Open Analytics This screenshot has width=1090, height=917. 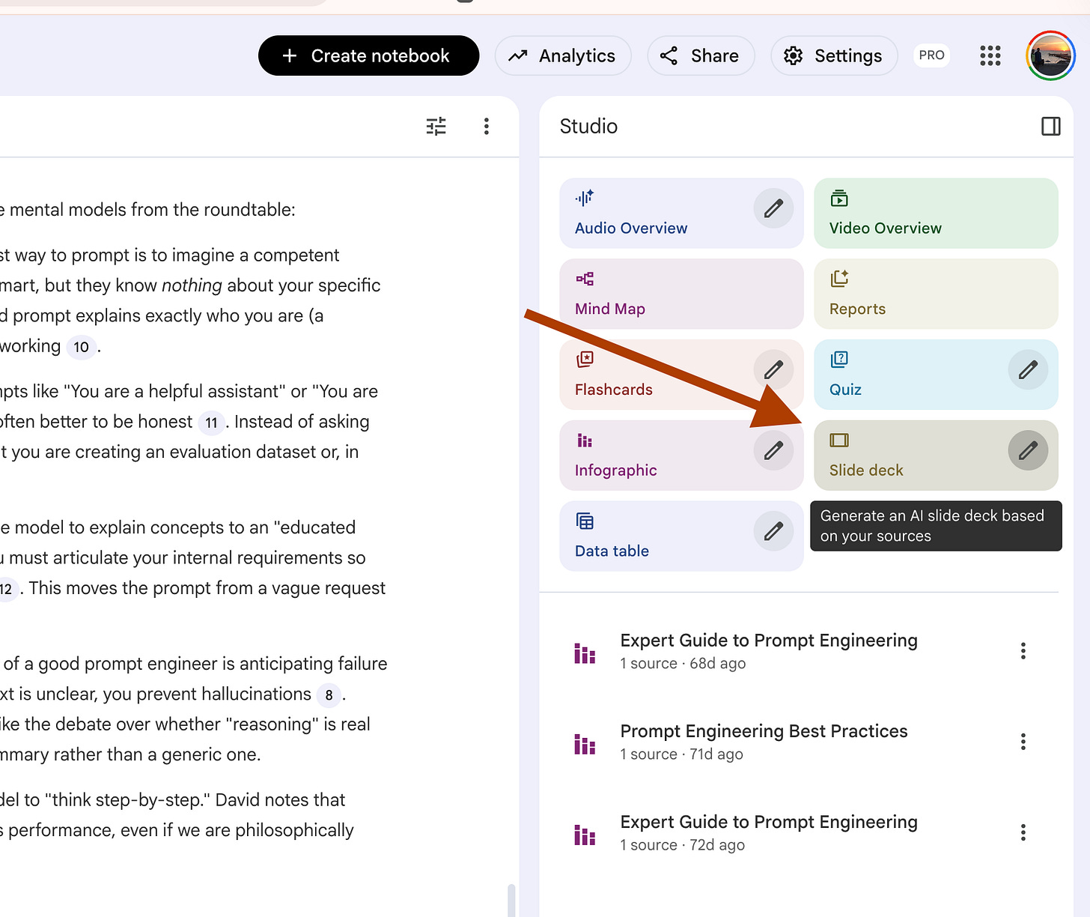click(x=563, y=55)
